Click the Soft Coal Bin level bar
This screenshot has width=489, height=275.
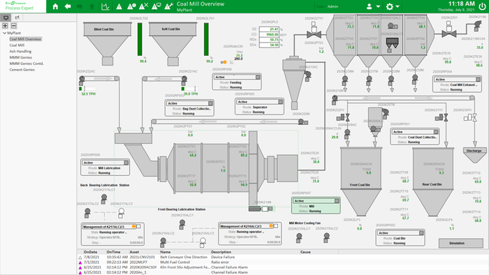click(x=206, y=39)
